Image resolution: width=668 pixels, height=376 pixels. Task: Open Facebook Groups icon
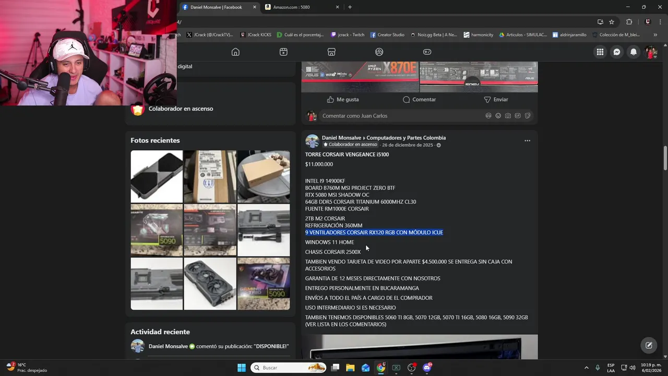(379, 52)
